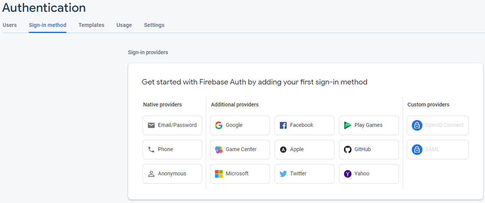Image resolution: width=485 pixels, height=203 pixels.
Task: Click the OpenID Connect lock icon
Action: (x=417, y=125)
